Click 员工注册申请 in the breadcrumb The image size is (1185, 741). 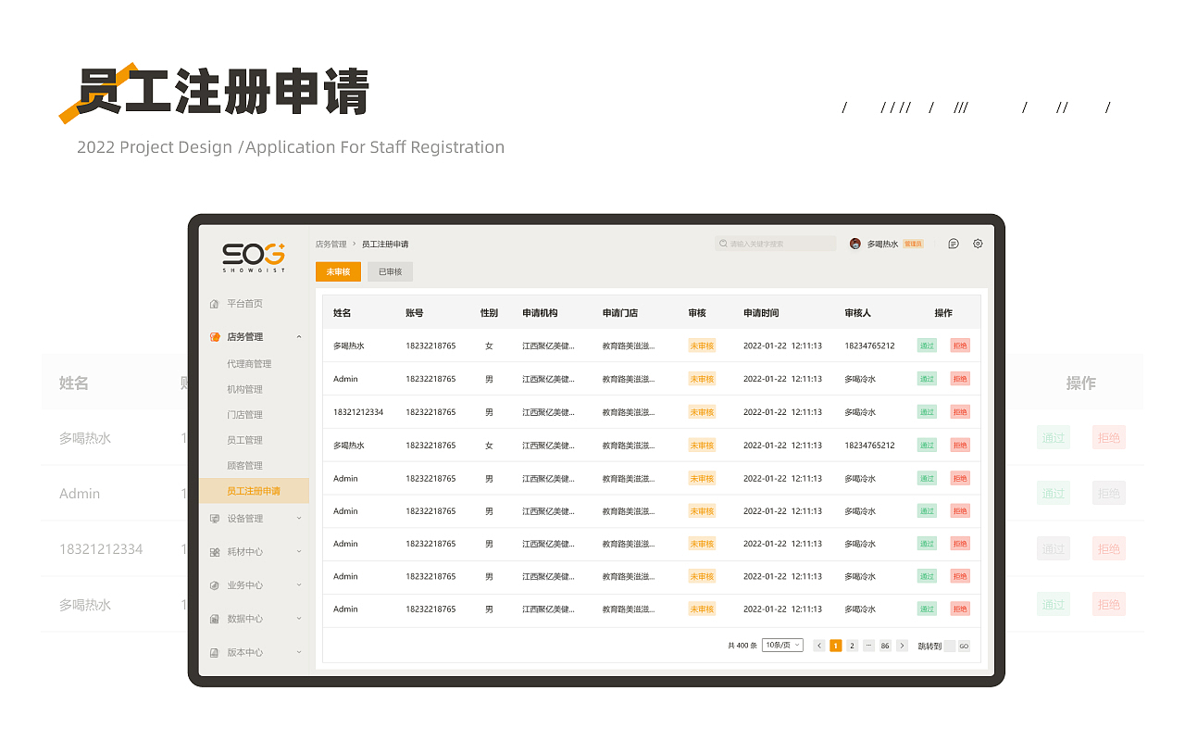coord(385,245)
